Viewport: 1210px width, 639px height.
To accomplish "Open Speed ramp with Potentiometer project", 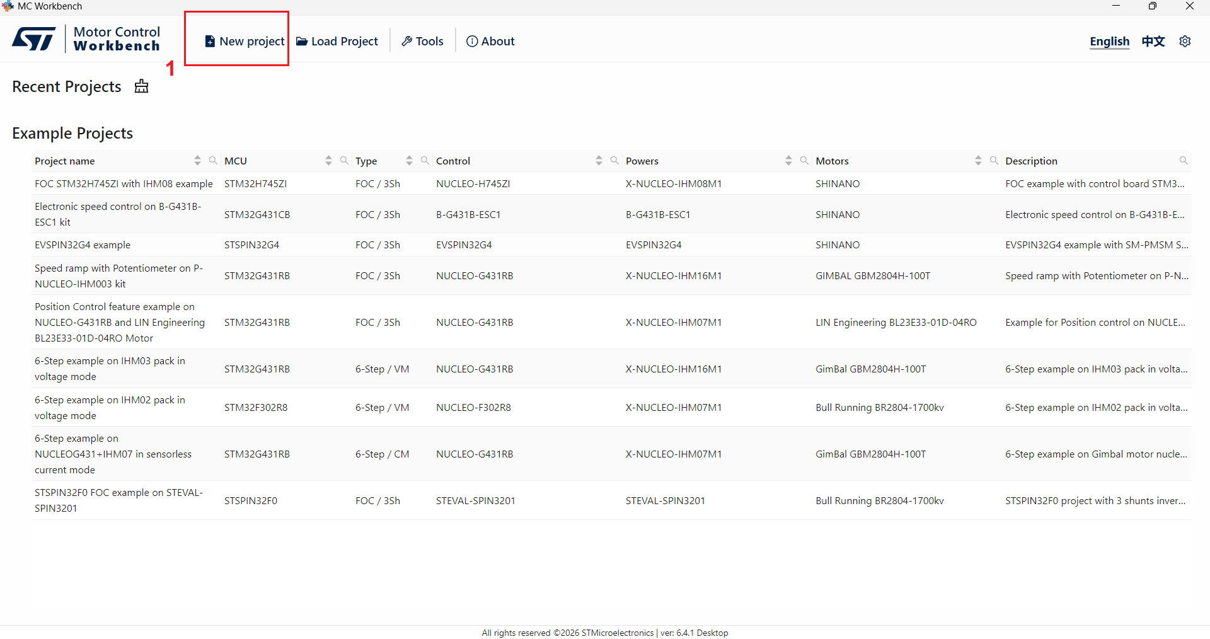I will tap(118, 276).
